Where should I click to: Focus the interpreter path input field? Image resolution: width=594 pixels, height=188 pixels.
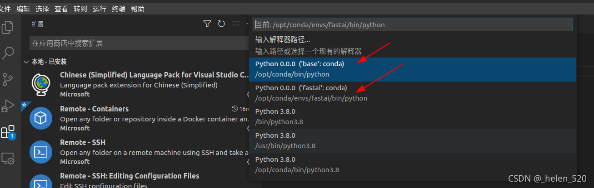[413, 24]
